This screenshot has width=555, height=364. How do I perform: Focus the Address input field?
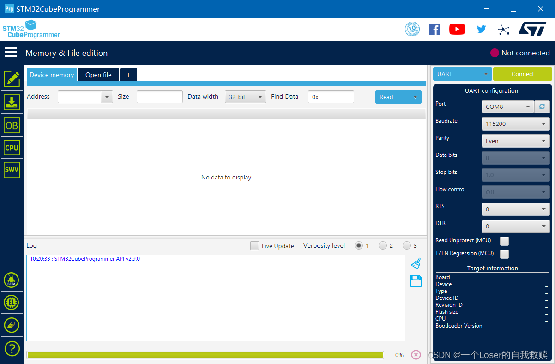pyautogui.click(x=79, y=97)
